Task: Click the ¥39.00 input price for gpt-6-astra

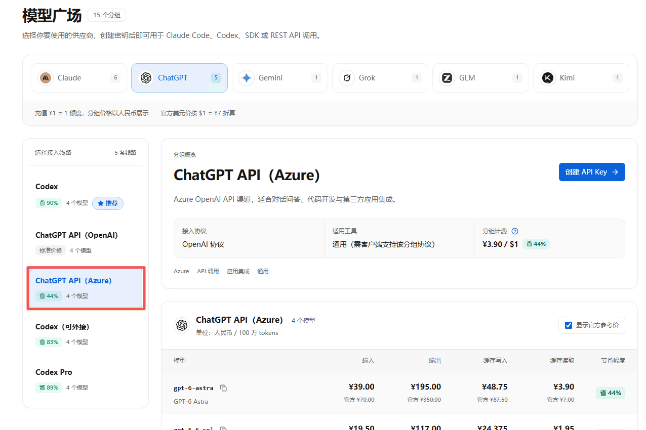Action: pos(361,387)
